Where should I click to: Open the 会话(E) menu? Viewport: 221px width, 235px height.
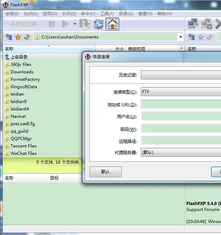(12, 14)
